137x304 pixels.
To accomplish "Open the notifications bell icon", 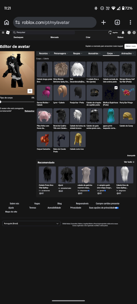I will click(123, 33).
